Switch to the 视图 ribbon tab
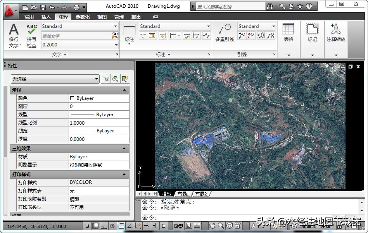Image resolution: width=368 pixels, height=233 pixels. [102, 17]
